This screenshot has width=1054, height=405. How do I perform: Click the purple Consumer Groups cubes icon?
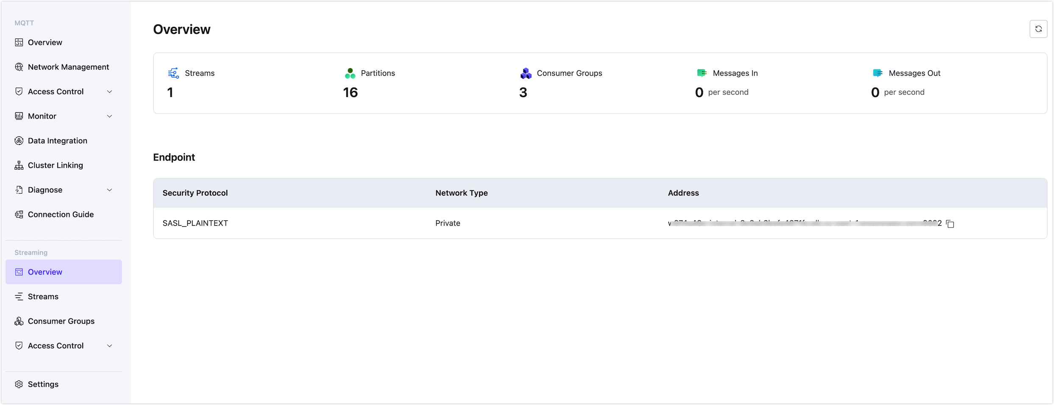526,73
